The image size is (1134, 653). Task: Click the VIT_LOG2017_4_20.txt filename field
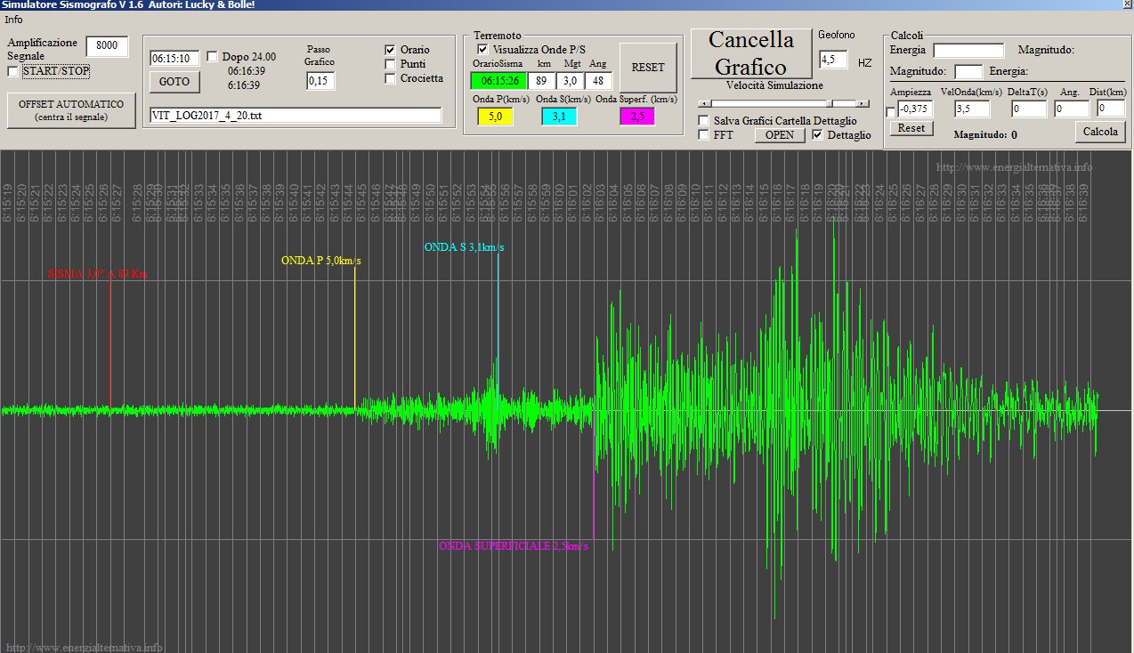(296, 116)
